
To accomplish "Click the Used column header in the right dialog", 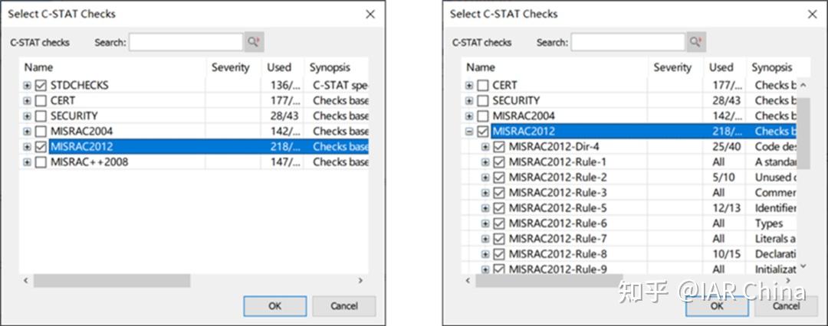I will [721, 67].
